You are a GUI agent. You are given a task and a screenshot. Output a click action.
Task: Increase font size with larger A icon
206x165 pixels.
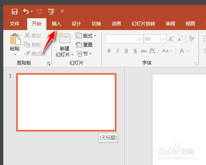tap(171, 39)
